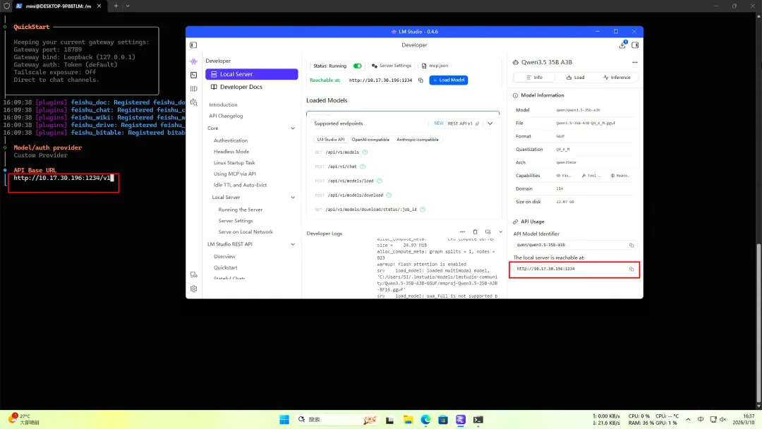This screenshot has width=762, height=429.
Task: Open My Models icon in LM Studio sidebar
Action: (x=194, y=88)
